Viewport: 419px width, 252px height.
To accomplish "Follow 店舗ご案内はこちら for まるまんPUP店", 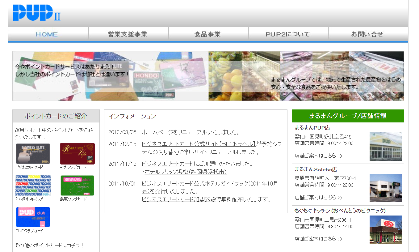I will point(318,156).
